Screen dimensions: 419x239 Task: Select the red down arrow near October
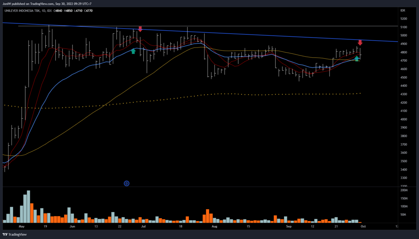[x=360, y=43]
